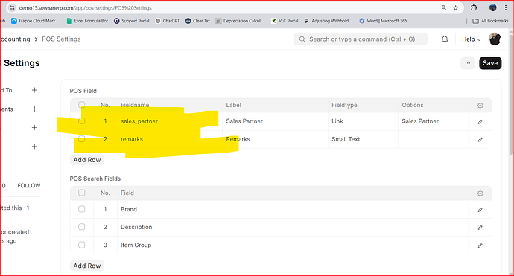The width and height of the screenshot is (514, 276).
Task: Click the plus icon next to Attachments
Action: point(34,109)
